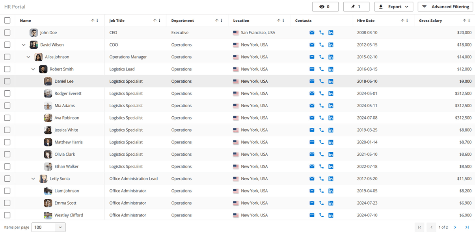The image size is (475, 233).
Task: Open the Name column options menu icon
Action: tap(97, 21)
